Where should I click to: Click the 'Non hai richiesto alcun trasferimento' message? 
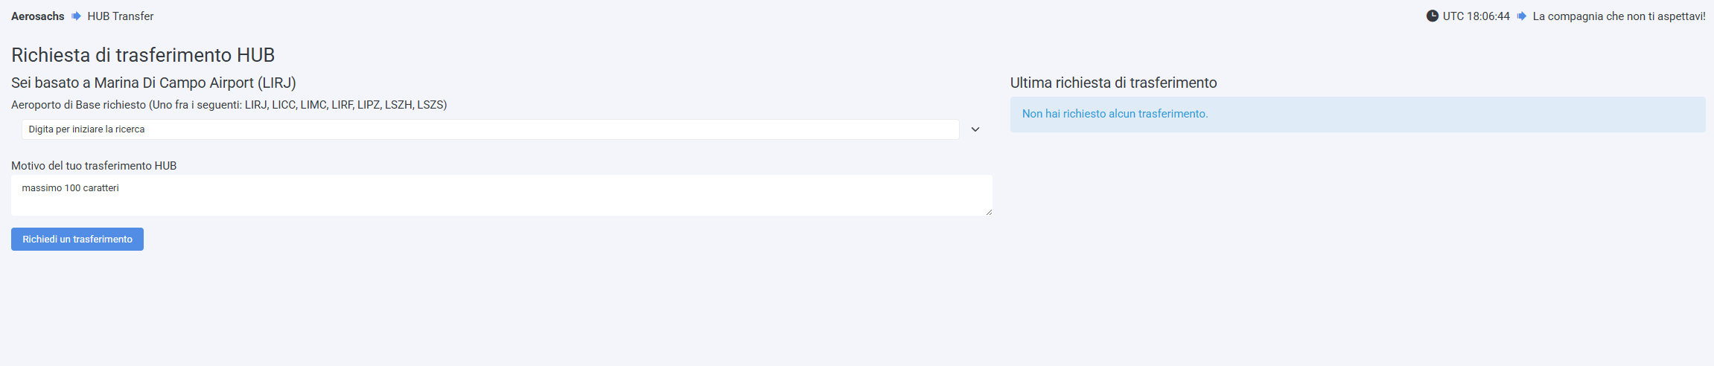1115,114
